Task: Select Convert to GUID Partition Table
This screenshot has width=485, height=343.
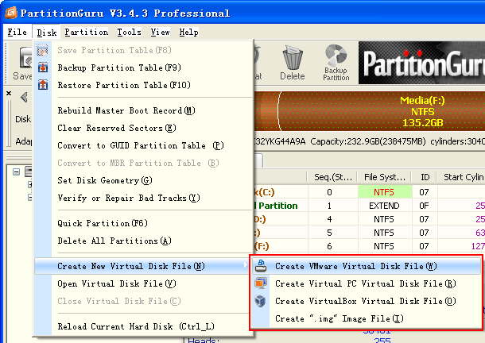Action: pos(144,145)
